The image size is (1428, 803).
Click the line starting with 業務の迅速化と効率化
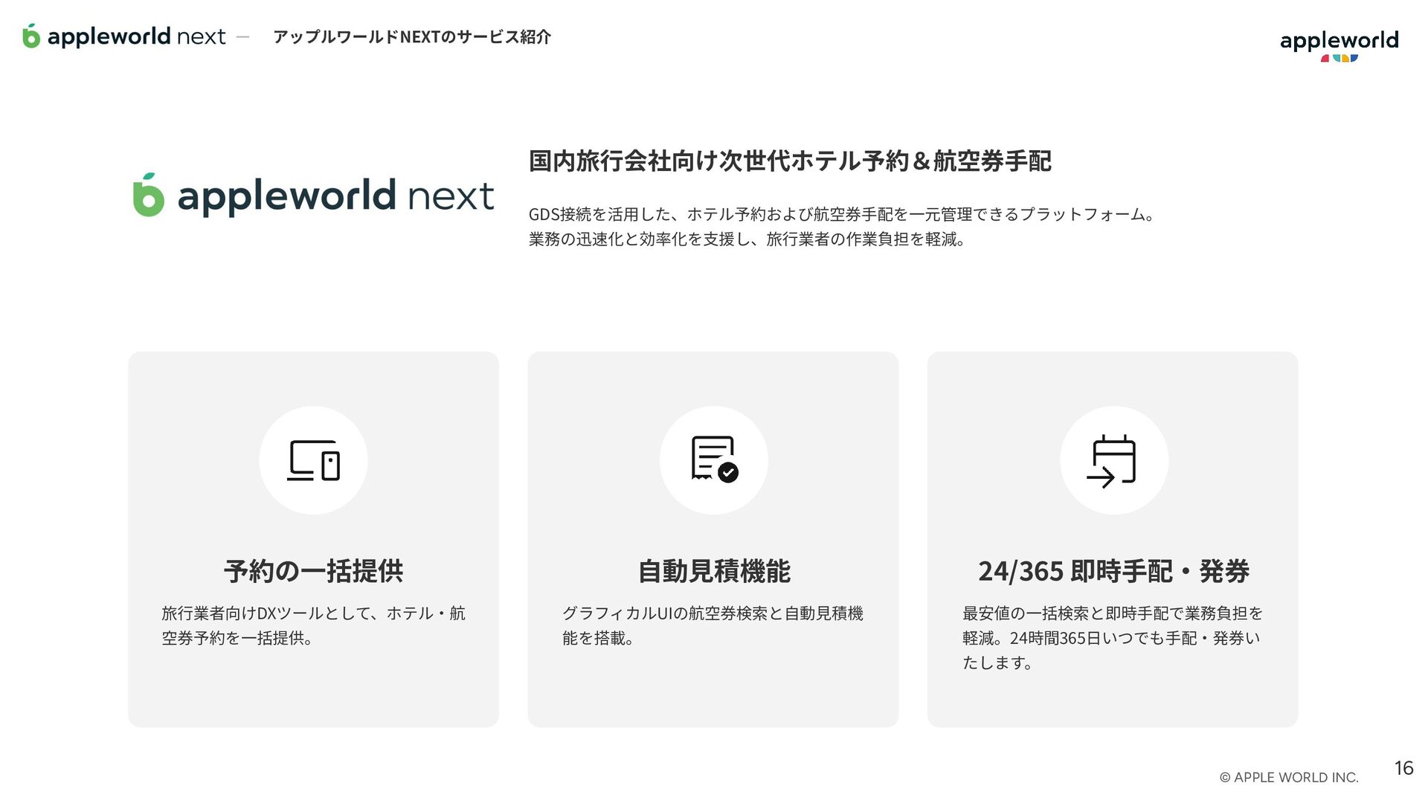[x=747, y=239]
